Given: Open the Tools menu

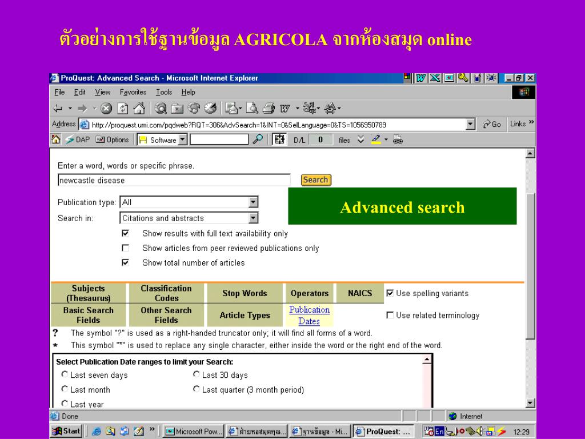Looking at the screenshot, I should point(164,92).
